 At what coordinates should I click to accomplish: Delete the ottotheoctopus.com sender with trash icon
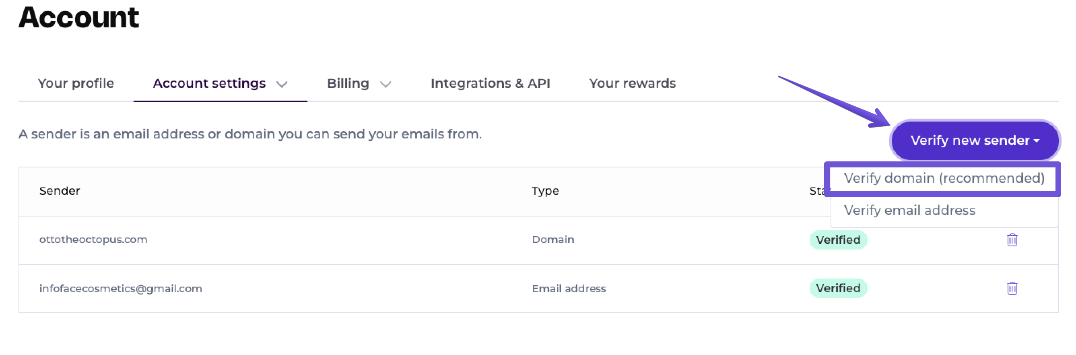(x=1012, y=240)
